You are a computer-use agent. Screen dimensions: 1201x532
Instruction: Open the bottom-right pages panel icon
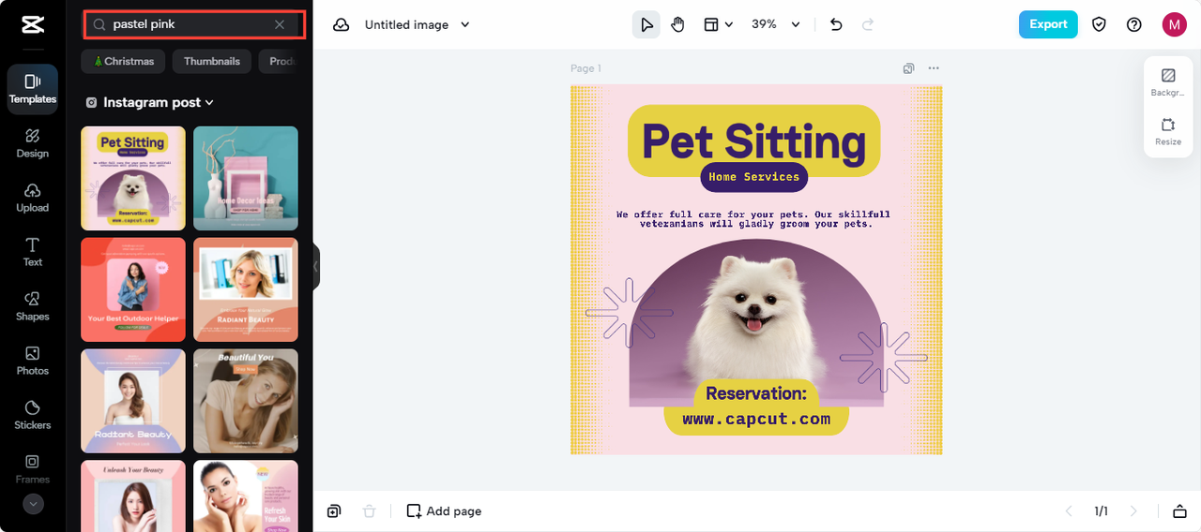(1179, 511)
